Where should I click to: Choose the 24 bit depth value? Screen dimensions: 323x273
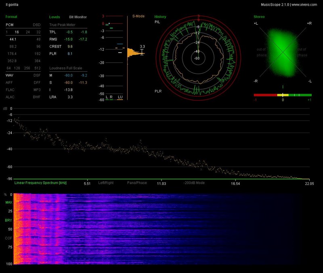tap(28, 32)
